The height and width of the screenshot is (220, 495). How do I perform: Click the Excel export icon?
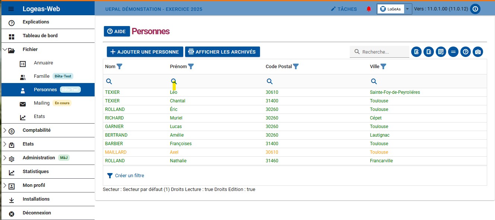429,52
